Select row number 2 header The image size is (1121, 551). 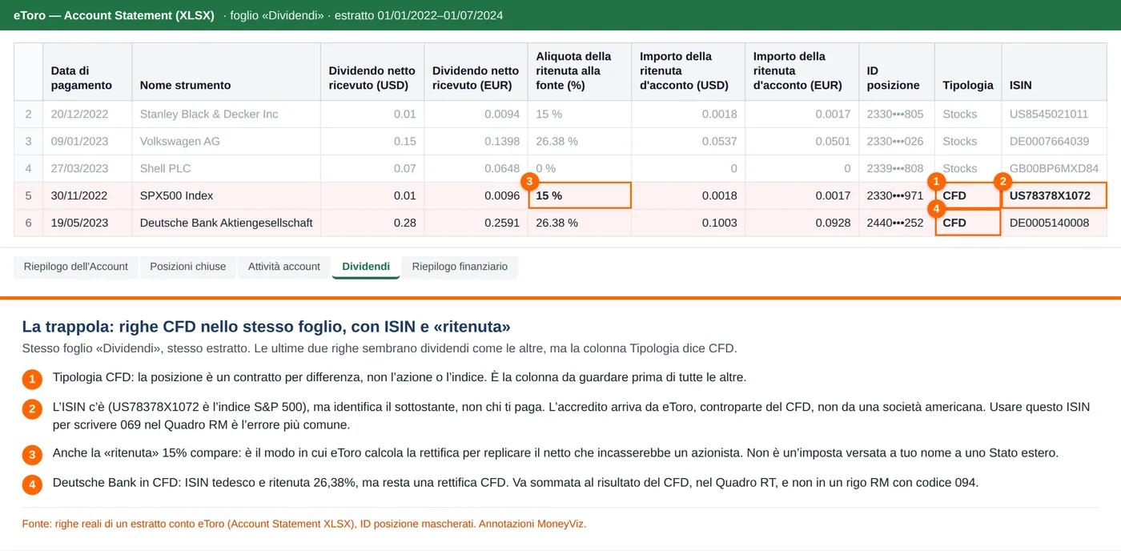click(29, 115)
